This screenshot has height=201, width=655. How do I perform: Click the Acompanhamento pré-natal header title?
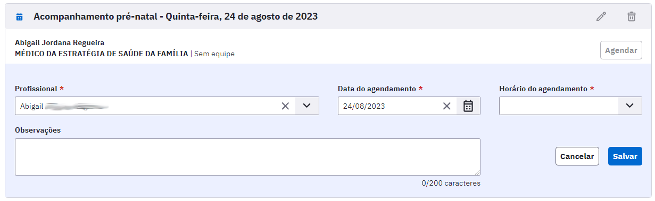point(176,16)
